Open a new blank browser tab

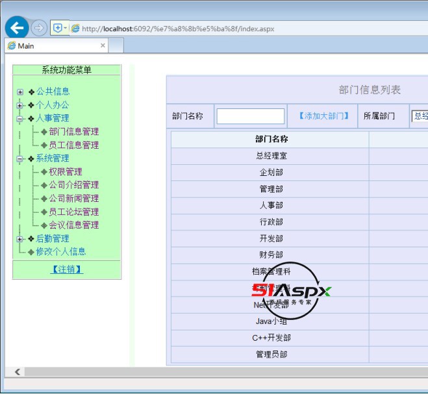pos(116,46)
